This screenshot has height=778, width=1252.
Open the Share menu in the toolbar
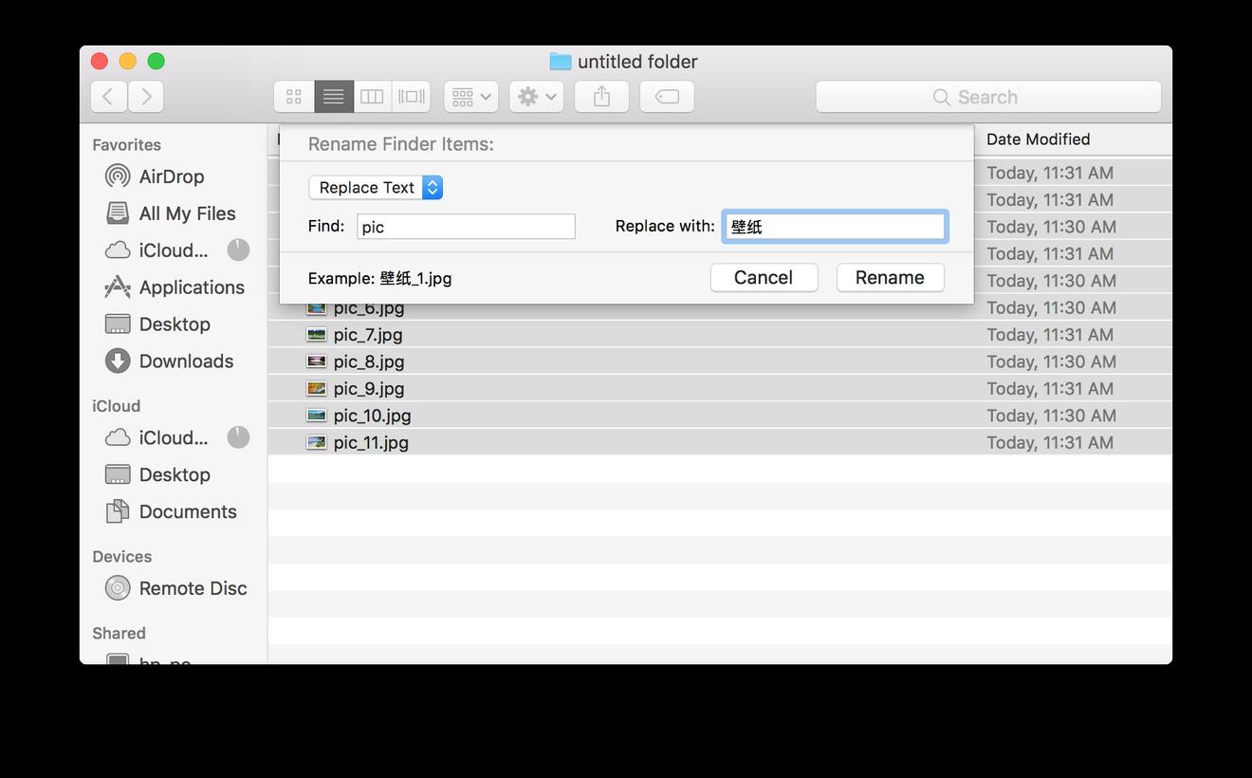click(x=601, y=96)
